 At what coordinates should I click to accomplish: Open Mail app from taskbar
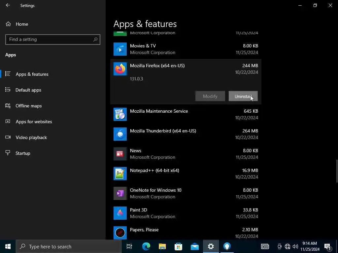(195, 246)
